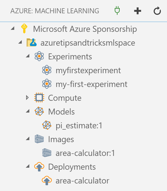Viewport: 167px width, 191px height.
Task: Click the Images container icon
Action: tap(39, 139)
